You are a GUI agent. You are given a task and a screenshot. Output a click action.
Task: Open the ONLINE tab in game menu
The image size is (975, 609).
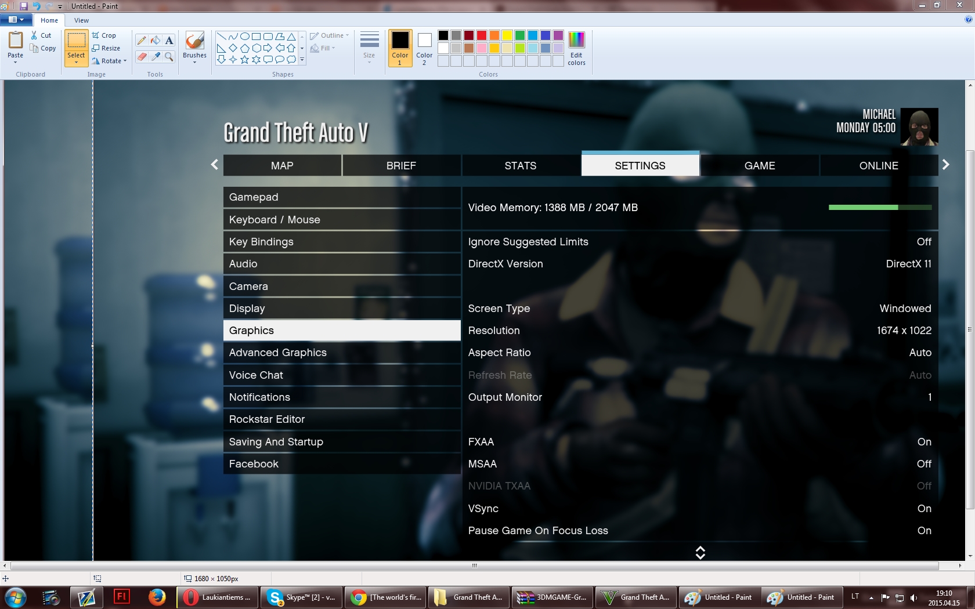pos(879,165)
